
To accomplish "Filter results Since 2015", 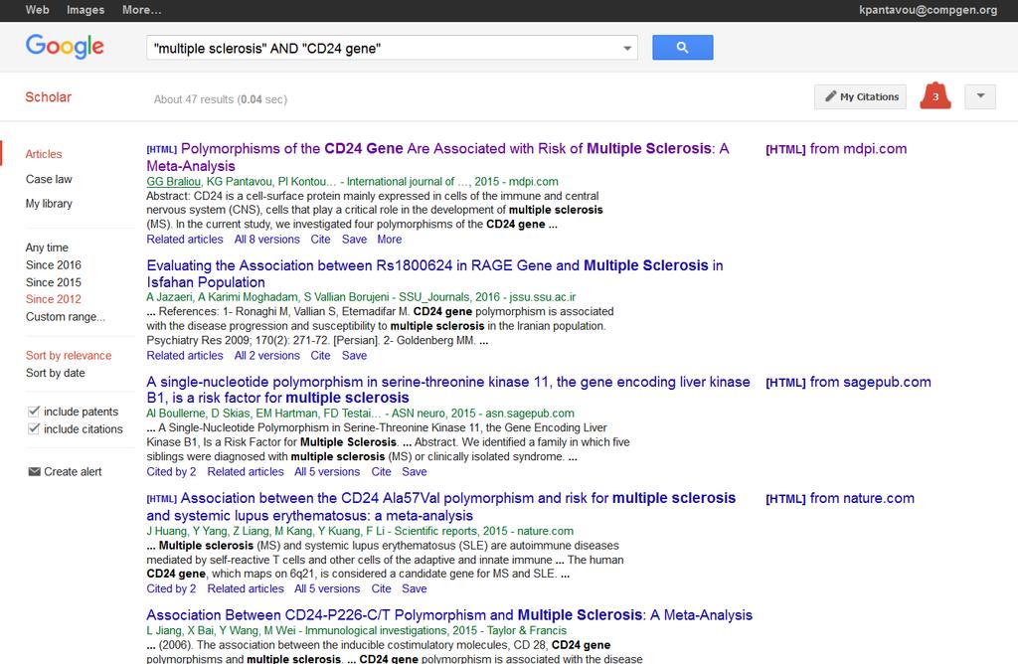I will 54,282.
